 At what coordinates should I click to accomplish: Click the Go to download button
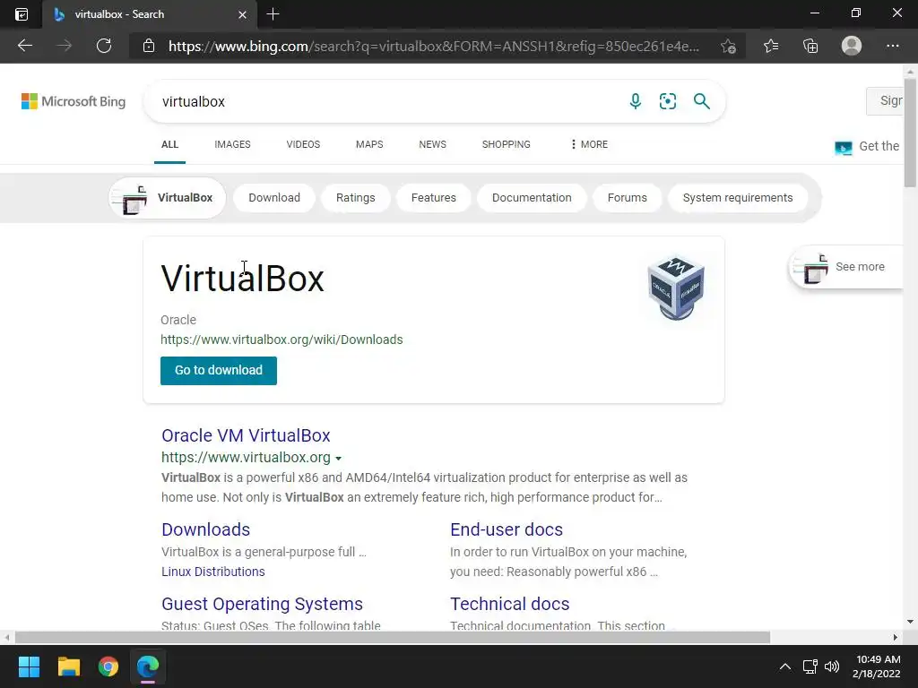point(219,370)
